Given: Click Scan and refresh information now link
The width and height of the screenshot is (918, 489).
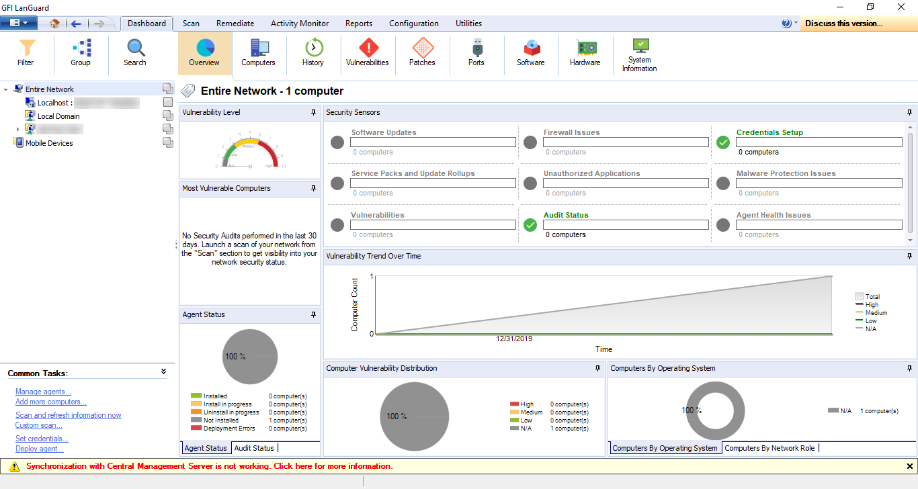Looking at the screenshot, I should point(69,415).
